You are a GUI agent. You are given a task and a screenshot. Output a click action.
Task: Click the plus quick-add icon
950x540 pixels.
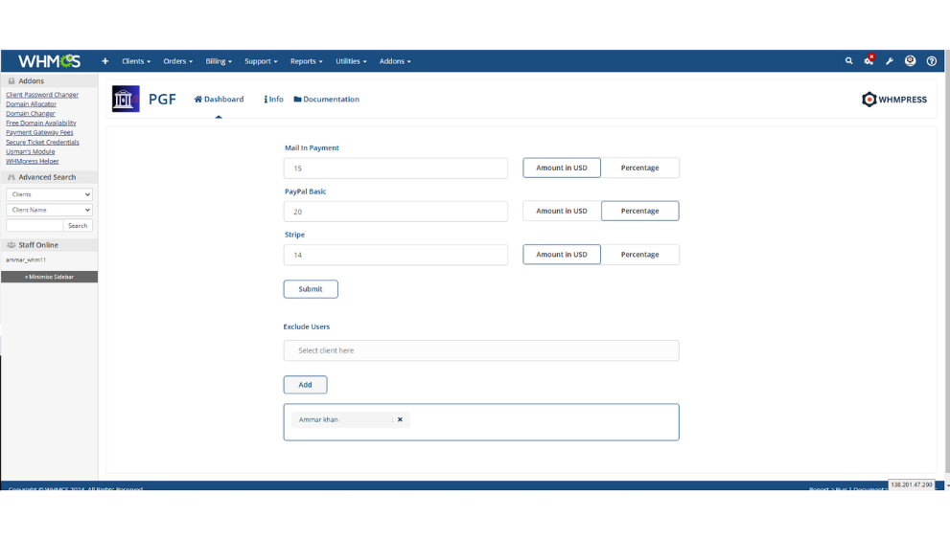[105, 61]
